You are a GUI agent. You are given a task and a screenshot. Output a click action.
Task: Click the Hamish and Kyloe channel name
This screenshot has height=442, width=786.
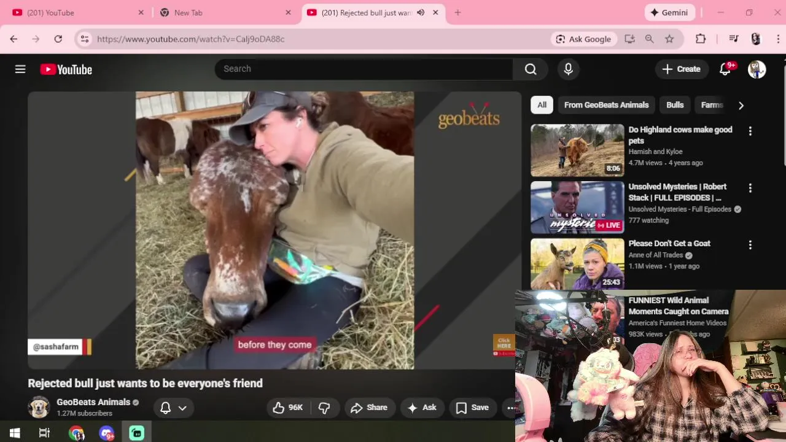[x=655, y=152]
